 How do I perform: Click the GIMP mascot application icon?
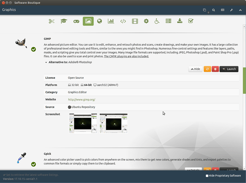(21, 43)
